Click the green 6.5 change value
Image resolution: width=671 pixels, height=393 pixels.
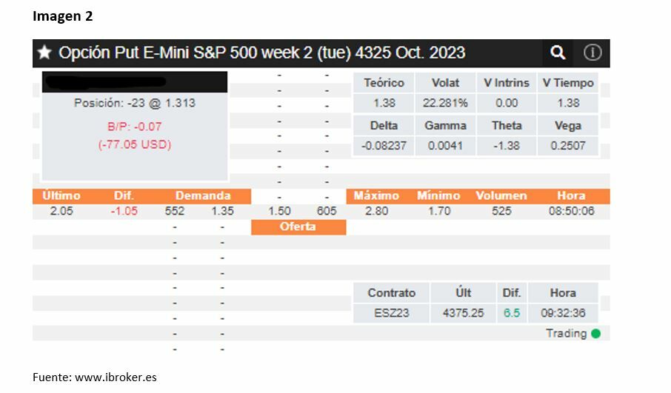pyautogui.click(x=512, y=313)
